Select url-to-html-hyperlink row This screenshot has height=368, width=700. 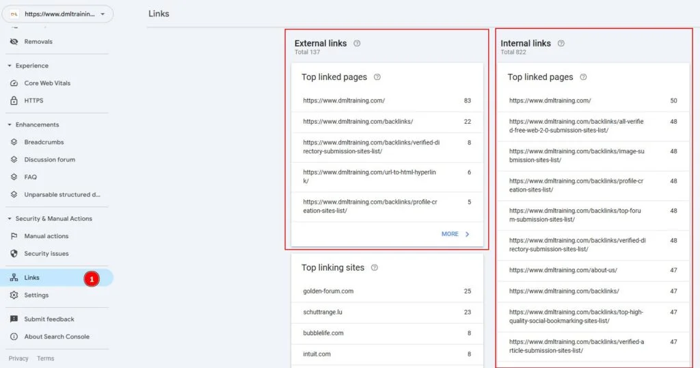tap(387, 176)
